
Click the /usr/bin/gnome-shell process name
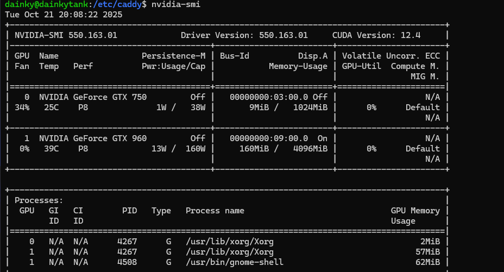click(x=235, y=262)
